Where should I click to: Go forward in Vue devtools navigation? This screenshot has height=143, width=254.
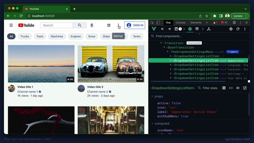click(169, 29)
